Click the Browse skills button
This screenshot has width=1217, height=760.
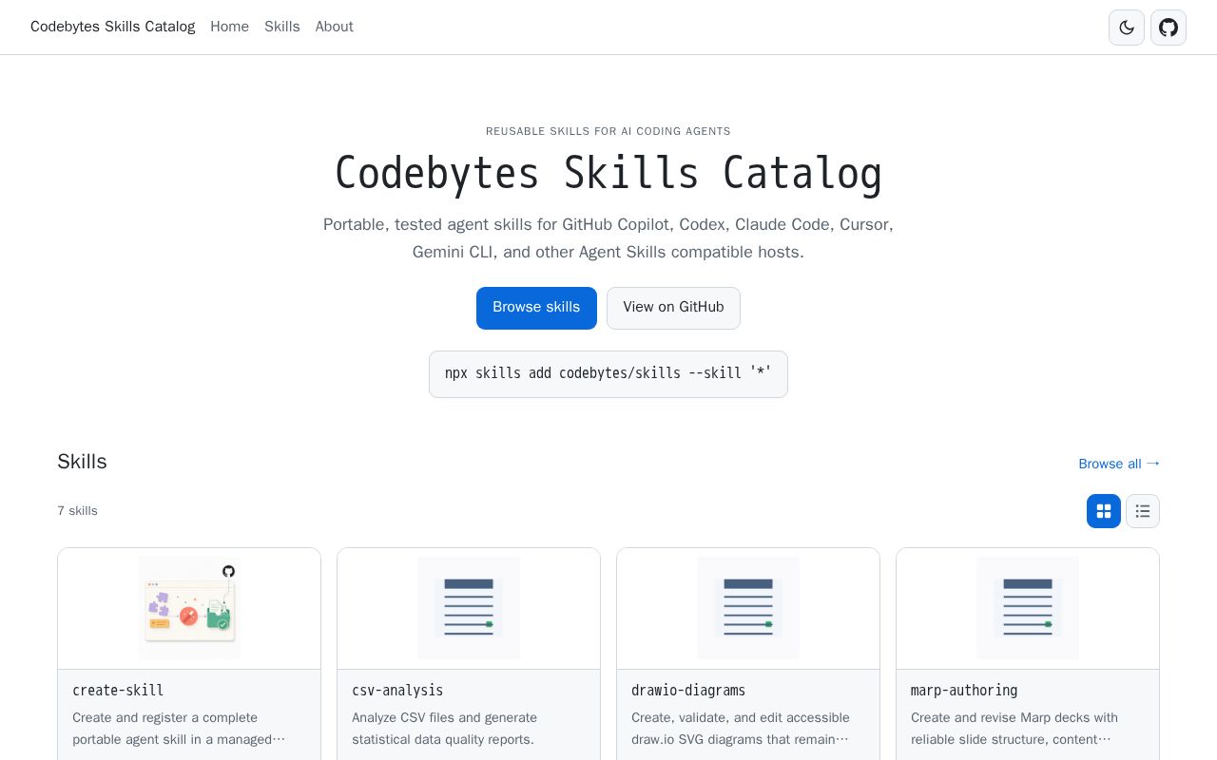[536, 308]
